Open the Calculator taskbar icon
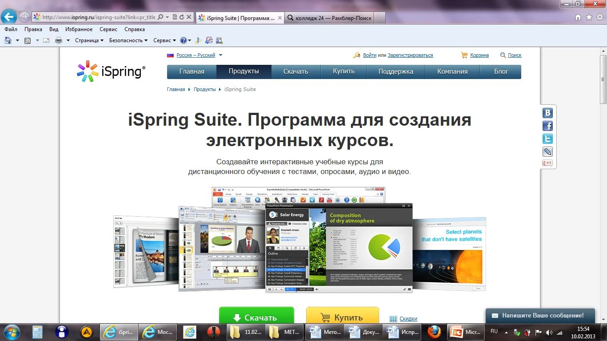This screenshot has height=341, width=607. click(37, 332)
